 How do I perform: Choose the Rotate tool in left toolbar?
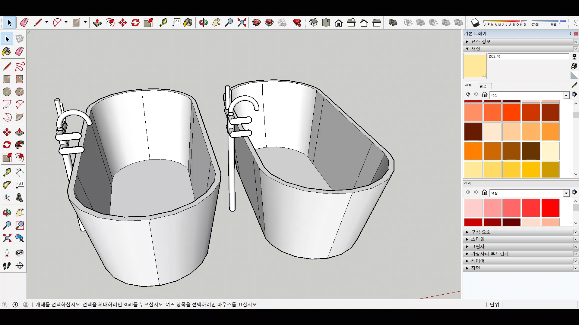point(7,145)
